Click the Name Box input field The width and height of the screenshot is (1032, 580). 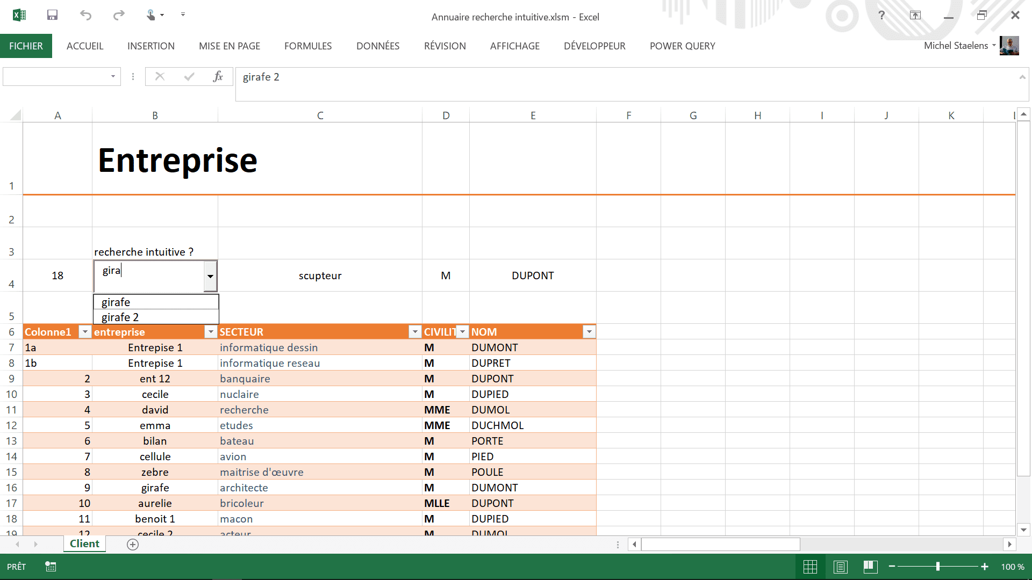tap(56, 77)
